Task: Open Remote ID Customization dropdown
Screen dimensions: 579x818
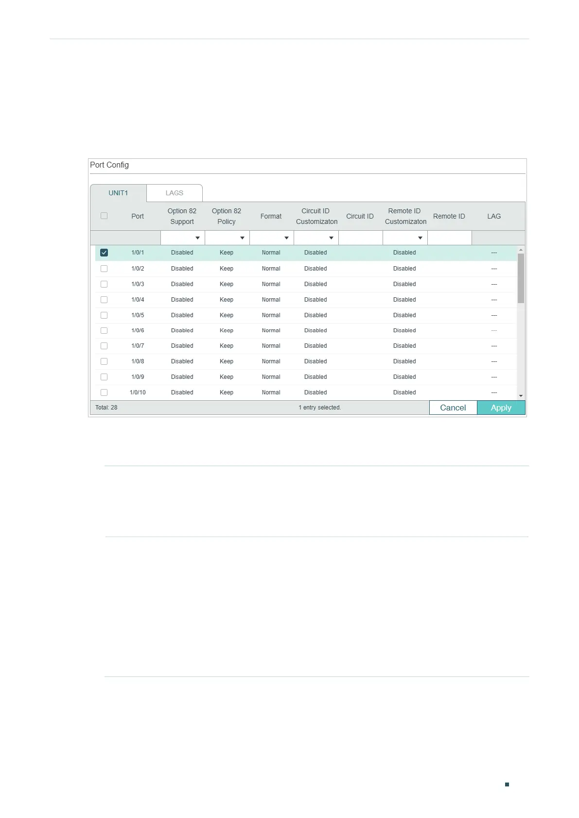Action: [405, 238]
